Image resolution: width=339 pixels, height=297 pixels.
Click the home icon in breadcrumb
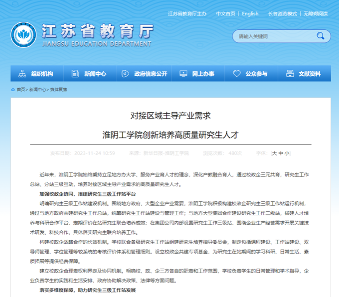(13, 90)
